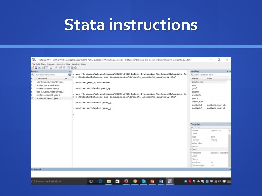Open the Data menu
262x196 pixels.
[43, 64]
